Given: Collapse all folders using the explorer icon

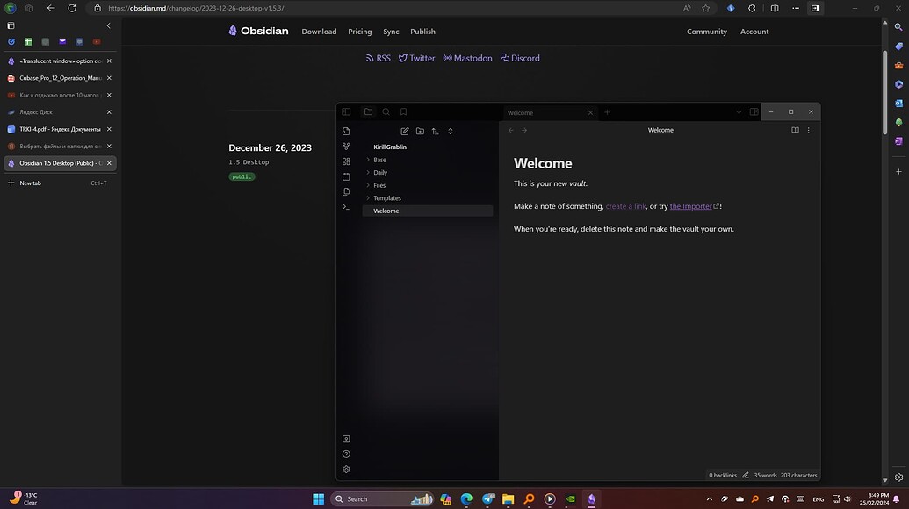Looking at the screenshot, I should click(x=451, y=131).
